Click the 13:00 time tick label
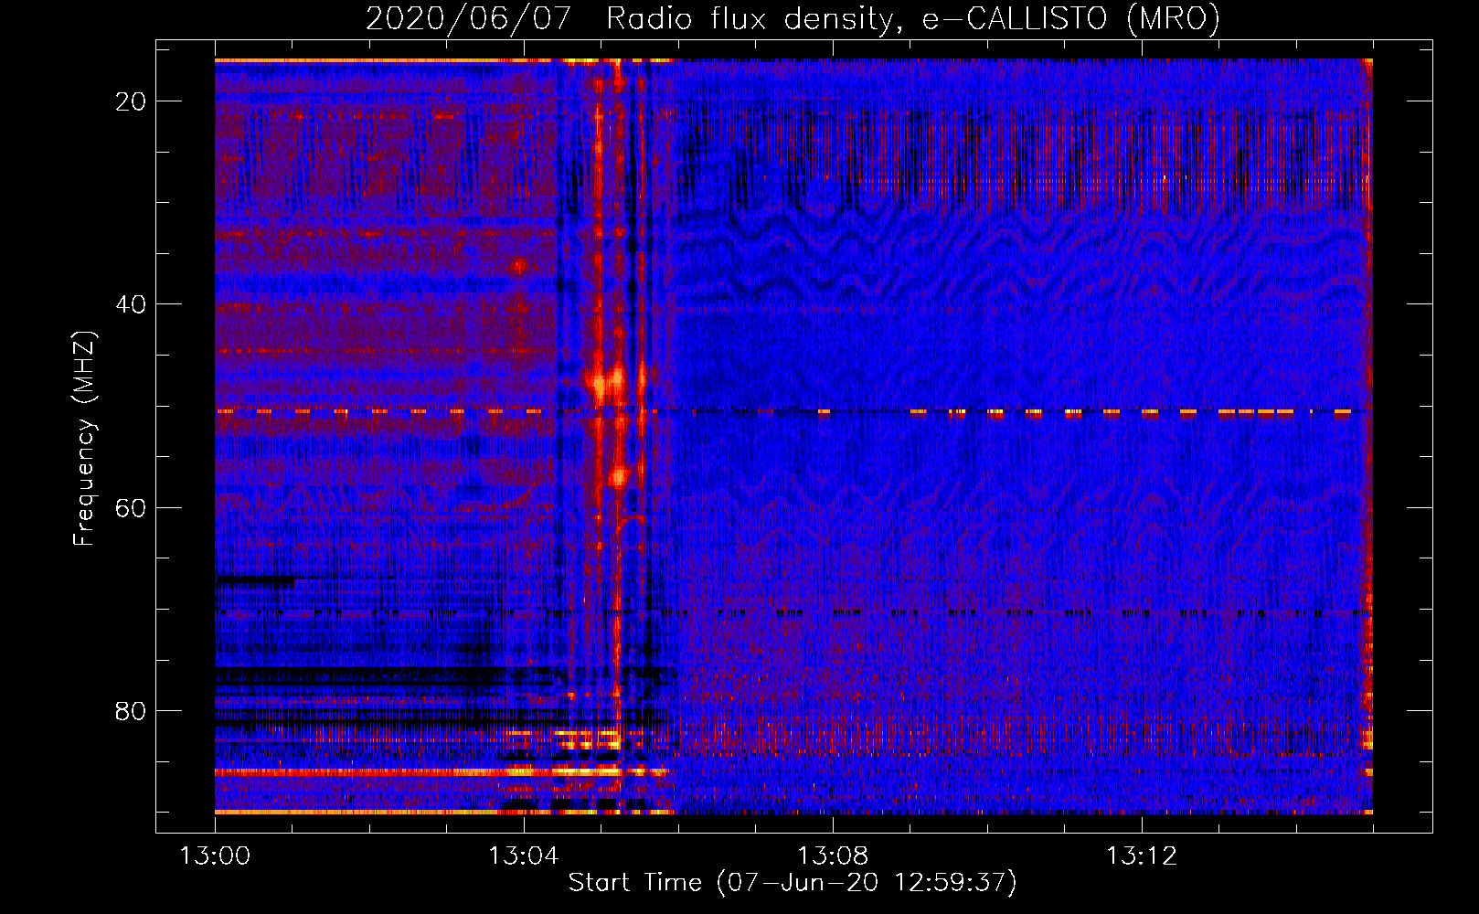The height and width of the screenshot is (914, 1479). point(215,856)
